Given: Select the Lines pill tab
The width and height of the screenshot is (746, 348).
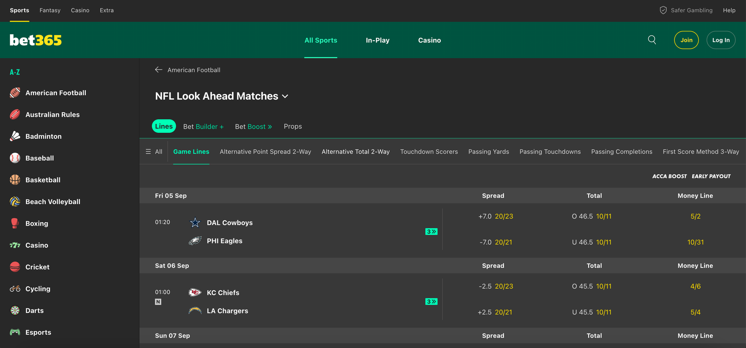Looking at the screenshot, I should pos(164,126).
